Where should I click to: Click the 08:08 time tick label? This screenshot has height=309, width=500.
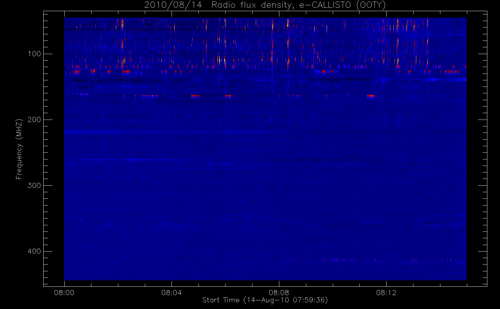click(279, 293)
